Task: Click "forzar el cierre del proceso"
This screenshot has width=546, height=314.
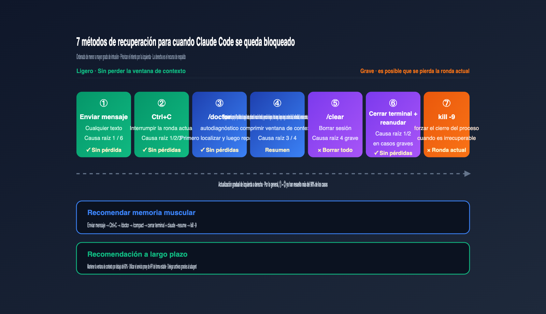Action: coord(447,128)
